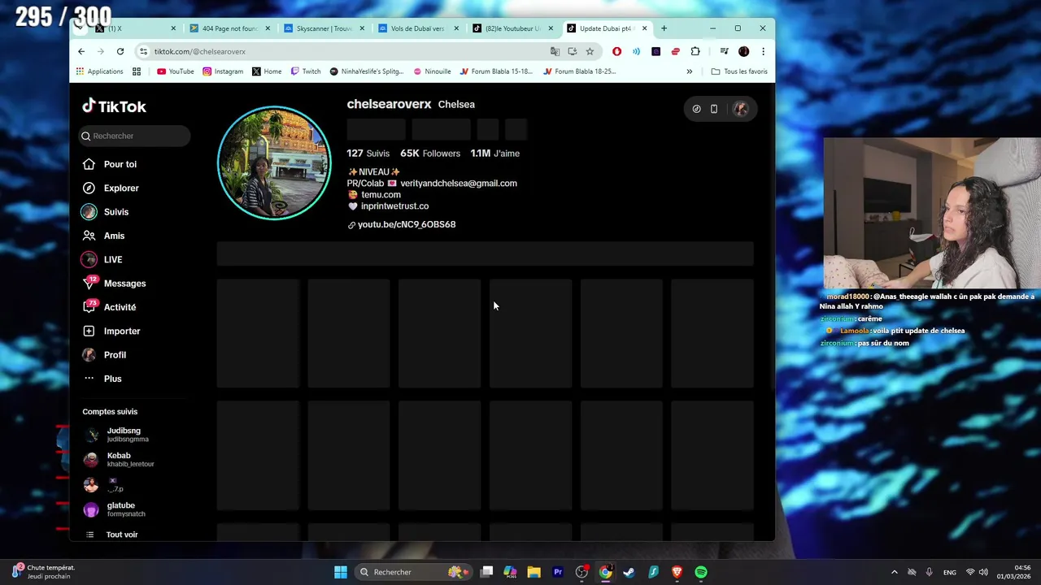
Task: Open Brave browser from taskbar
Action: point(677,572)
